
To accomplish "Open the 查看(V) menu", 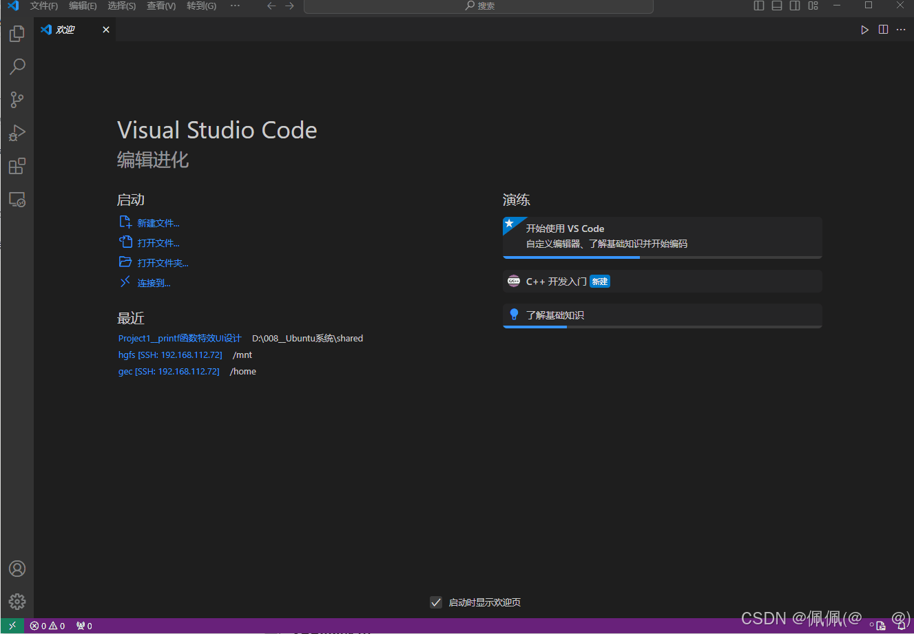I will 161,6.
